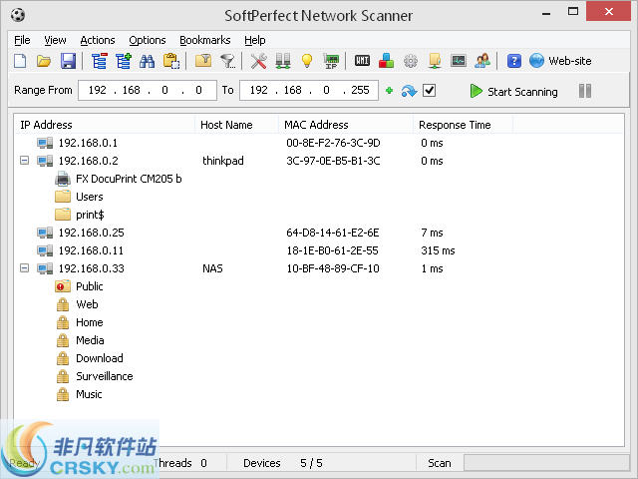Click the users accounts icon

pos(482,61)
